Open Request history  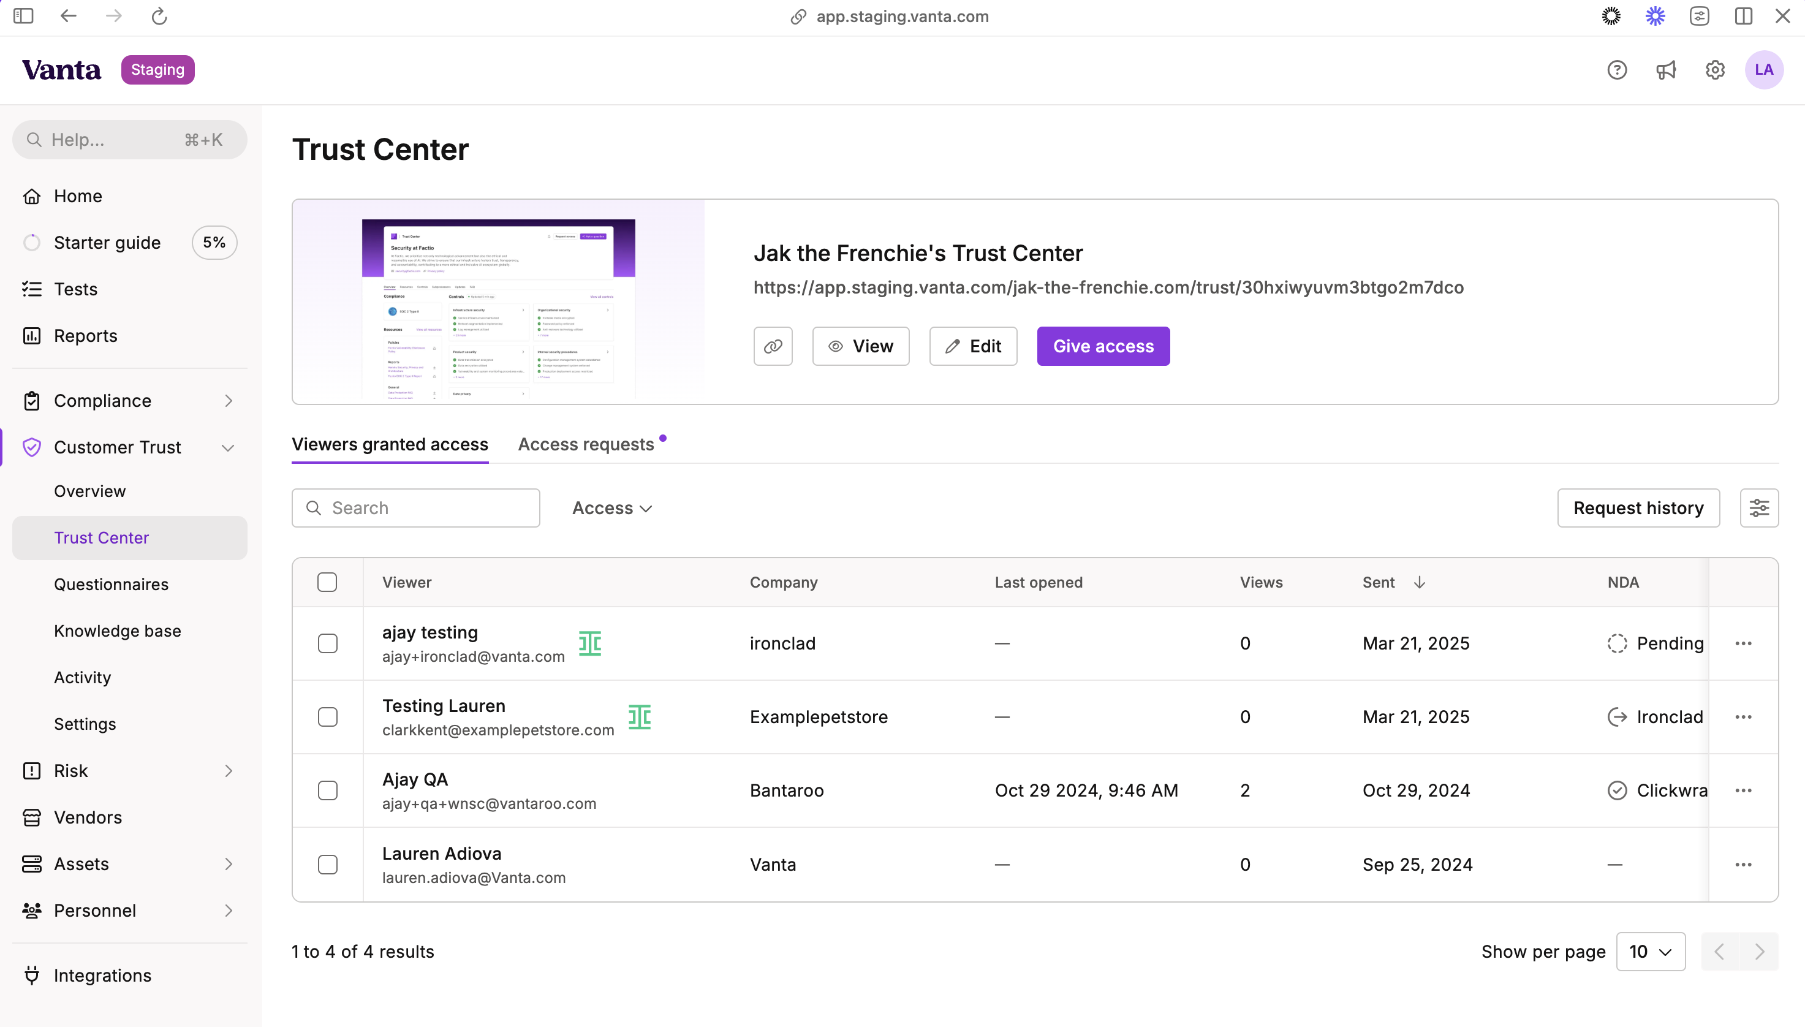point(1638,508)
